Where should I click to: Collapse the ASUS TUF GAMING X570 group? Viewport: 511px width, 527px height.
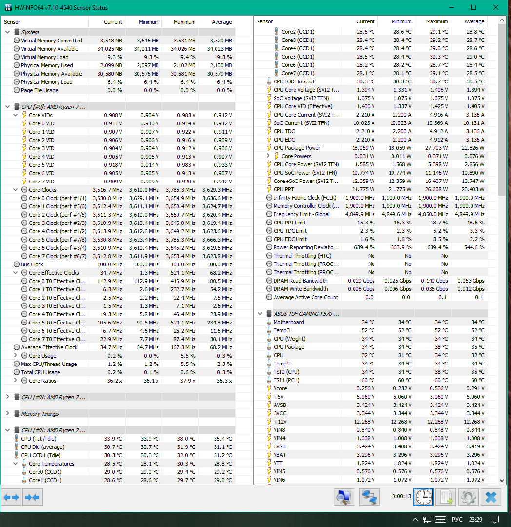[260, 314]
